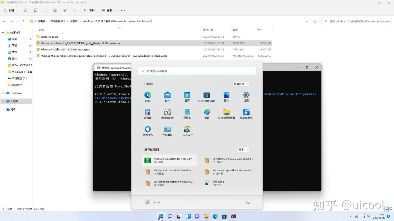Open the Mail app (邮件)

167,96
